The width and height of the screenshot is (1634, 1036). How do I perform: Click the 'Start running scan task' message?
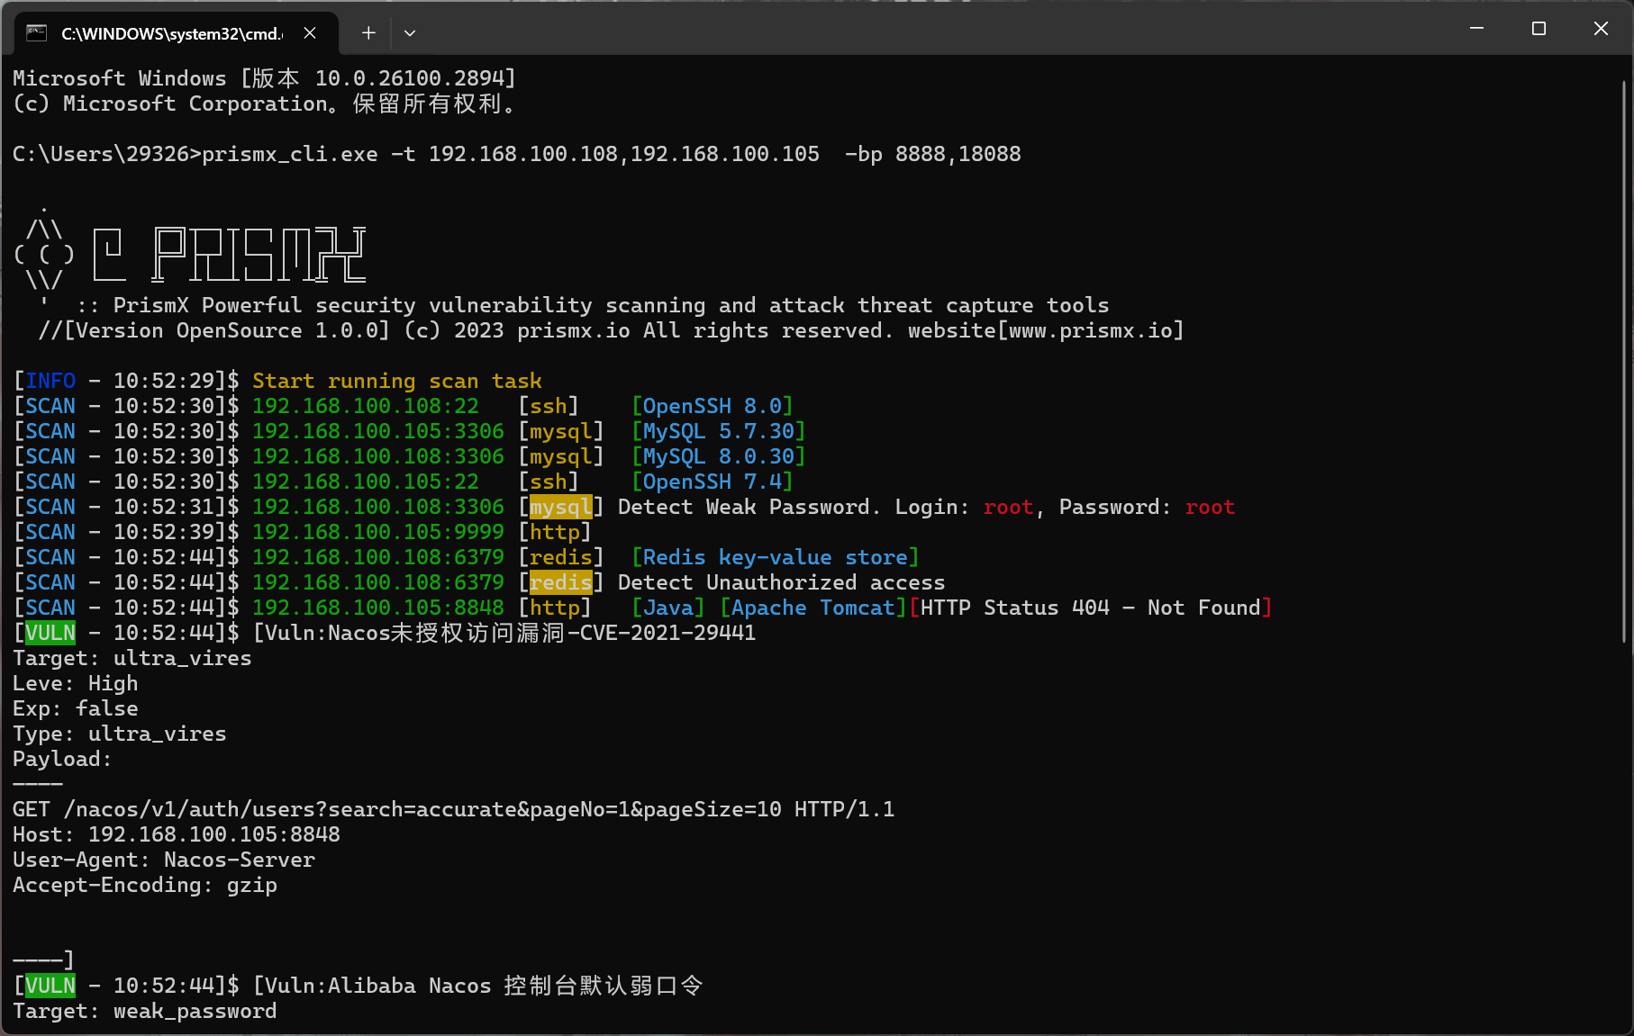(x=397, y=382)
